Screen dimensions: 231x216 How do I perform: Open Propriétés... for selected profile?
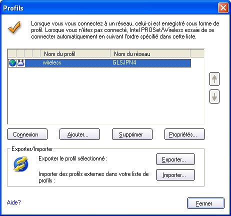(184, 134)
